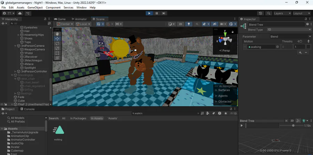Image resolution: width=313 pixels, height=155 pixels.
Task: Open the GameObject menu
Action: click(35, 8)
